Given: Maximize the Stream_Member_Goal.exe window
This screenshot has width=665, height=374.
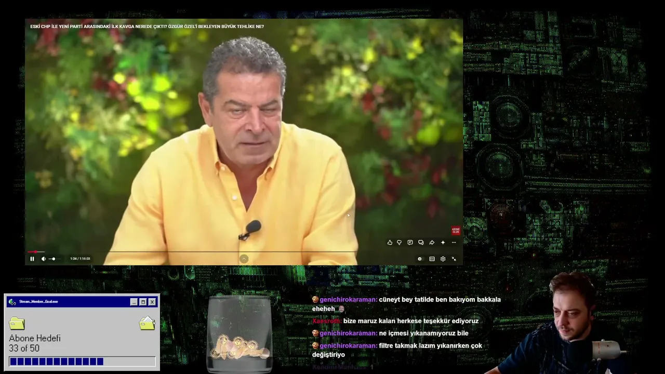Looking at the screenshot, I should [x=143, y=302].
